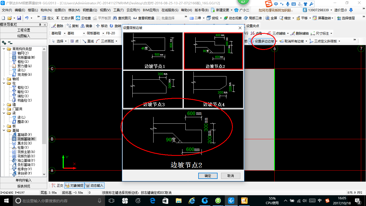Start 云检查 (cloud check)

[x=83, y=18]
